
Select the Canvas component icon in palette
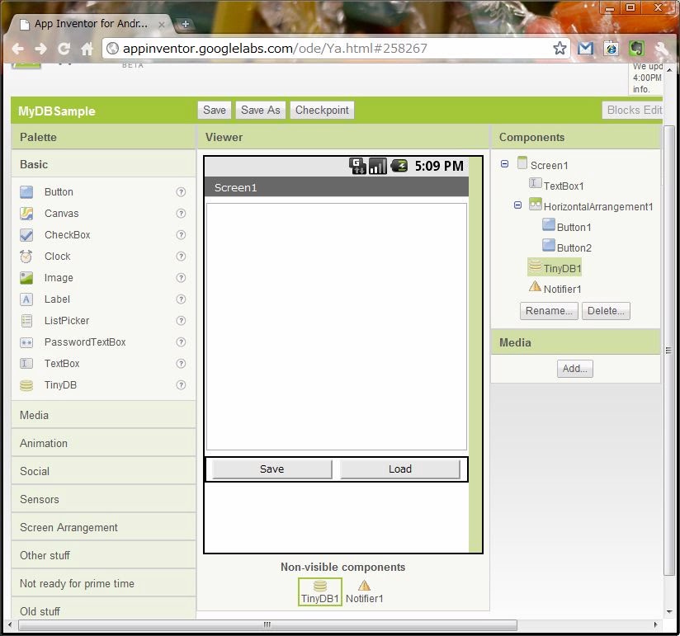point(26,214)
